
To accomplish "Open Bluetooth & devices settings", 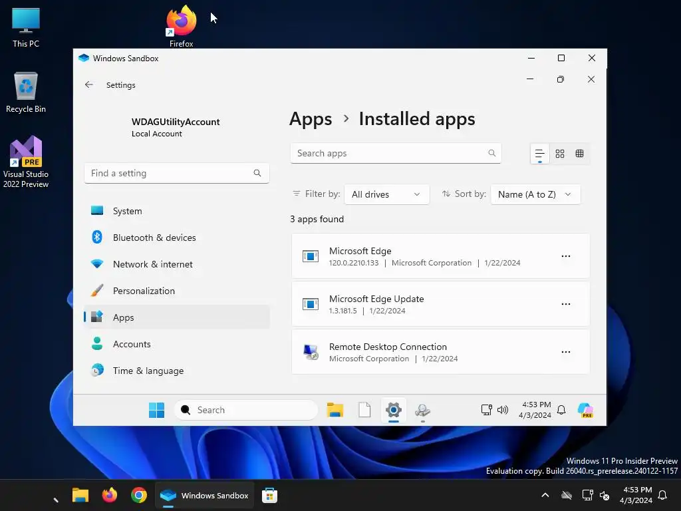I will coord(177,238).
